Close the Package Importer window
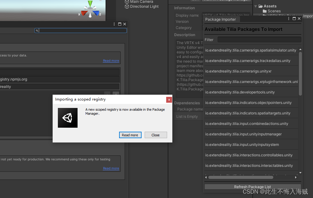 pyautogui.click(x=299, y=19)
